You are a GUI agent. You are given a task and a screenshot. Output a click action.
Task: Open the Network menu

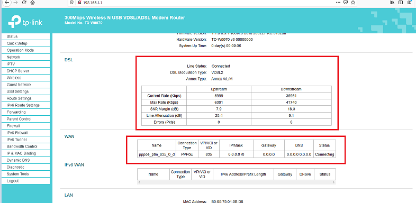(26, 57)
